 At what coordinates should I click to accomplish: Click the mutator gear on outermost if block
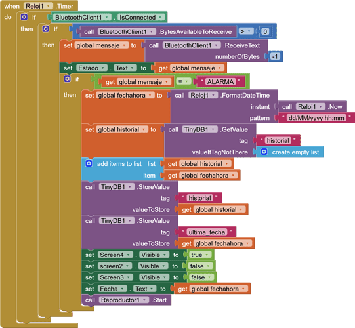point(24,17)
